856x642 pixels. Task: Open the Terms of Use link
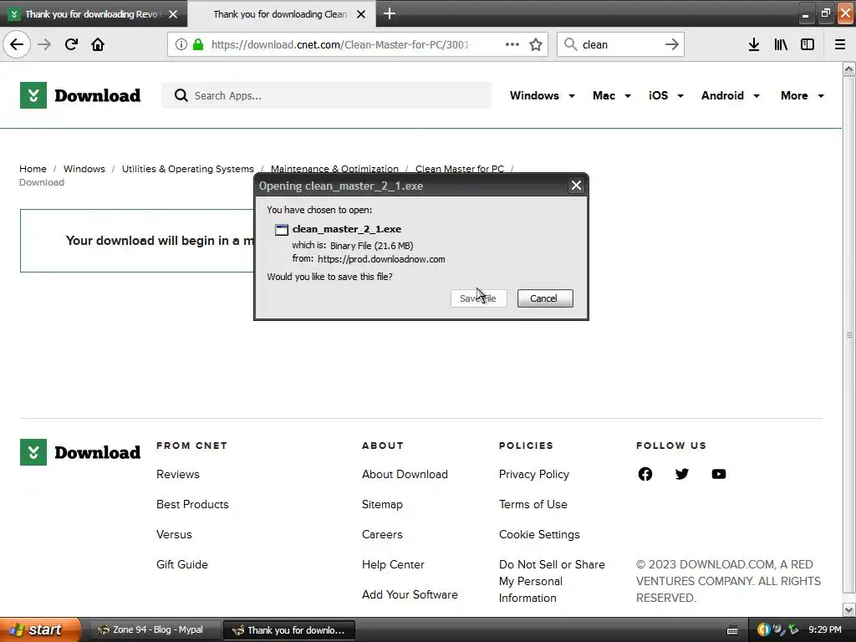(532, 504)
